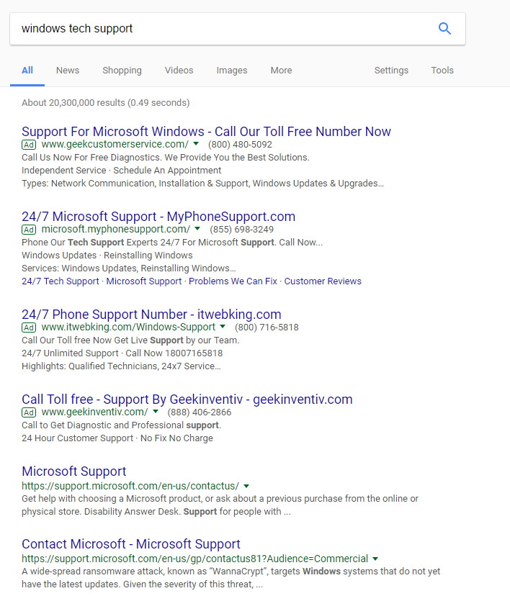Open 24/7 Microsoft Support MyPhoneSupport link
Viewport: 510px width, 596px height.
tap(158, 217)
